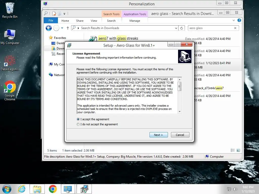Select Favorites in the navigation pane
This screenshot has width=259, height=194.
(x=57, y=38)
